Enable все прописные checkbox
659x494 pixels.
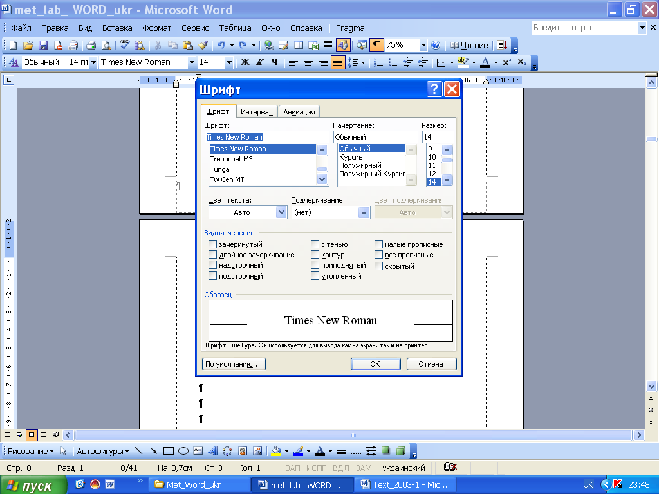378,255
